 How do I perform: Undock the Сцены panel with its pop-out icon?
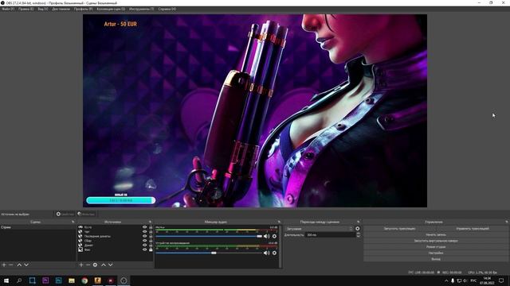tap(73, 222)
